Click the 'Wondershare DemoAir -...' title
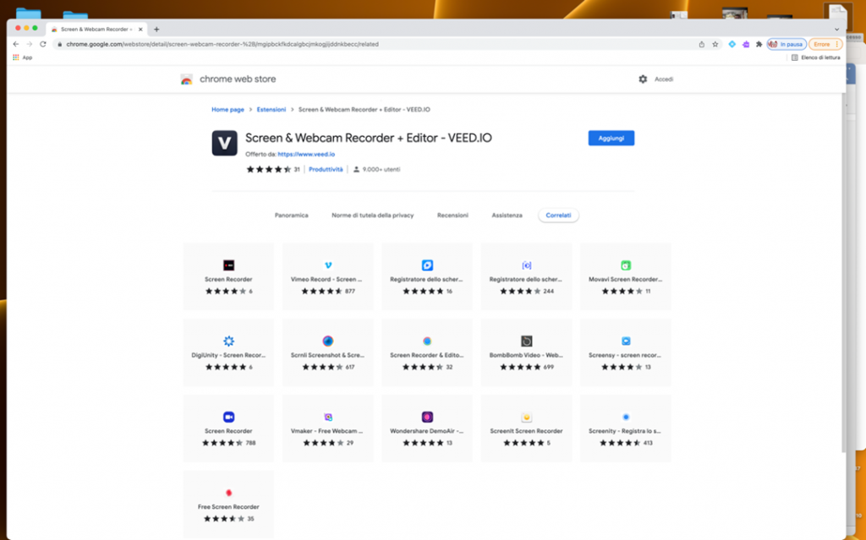 click(x=427, y=431)
